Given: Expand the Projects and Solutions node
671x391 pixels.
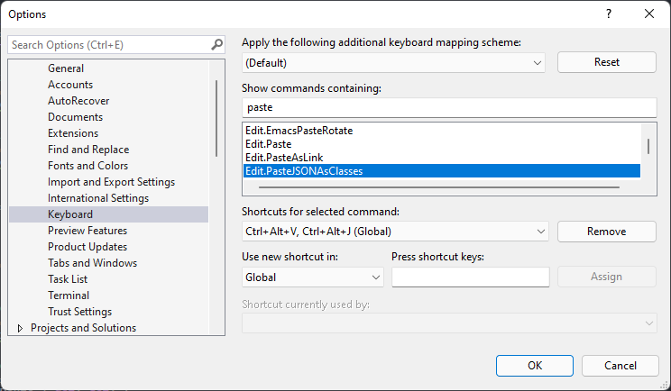Looking at the screenshot, I should click(x=20, y=328).
